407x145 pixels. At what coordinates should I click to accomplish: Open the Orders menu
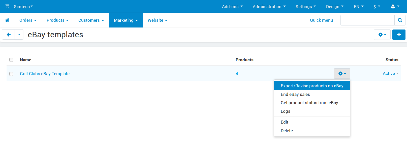click(x=28, y=20)
